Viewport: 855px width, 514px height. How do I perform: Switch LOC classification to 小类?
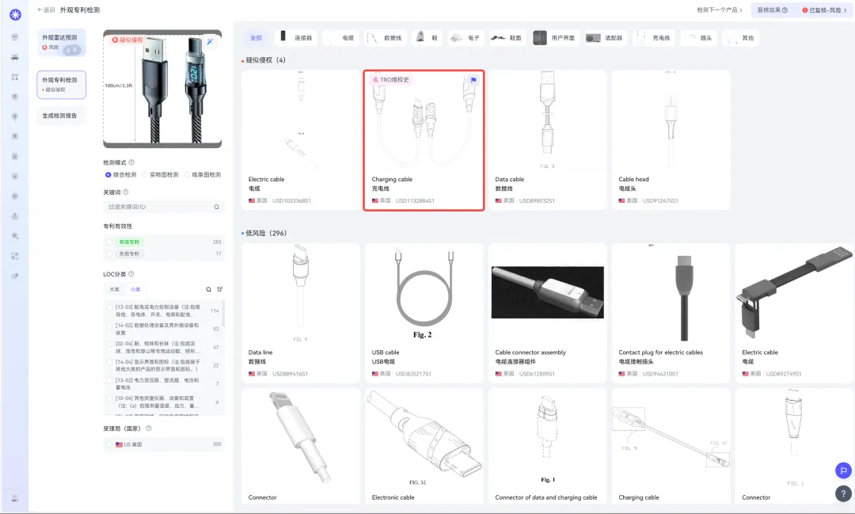click(135, 289)
